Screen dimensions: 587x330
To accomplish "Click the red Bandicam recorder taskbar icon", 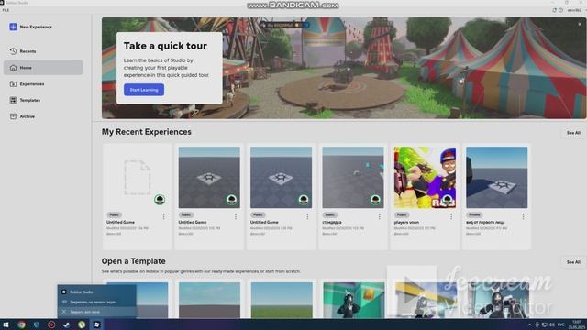I will (x=51, y=324).
